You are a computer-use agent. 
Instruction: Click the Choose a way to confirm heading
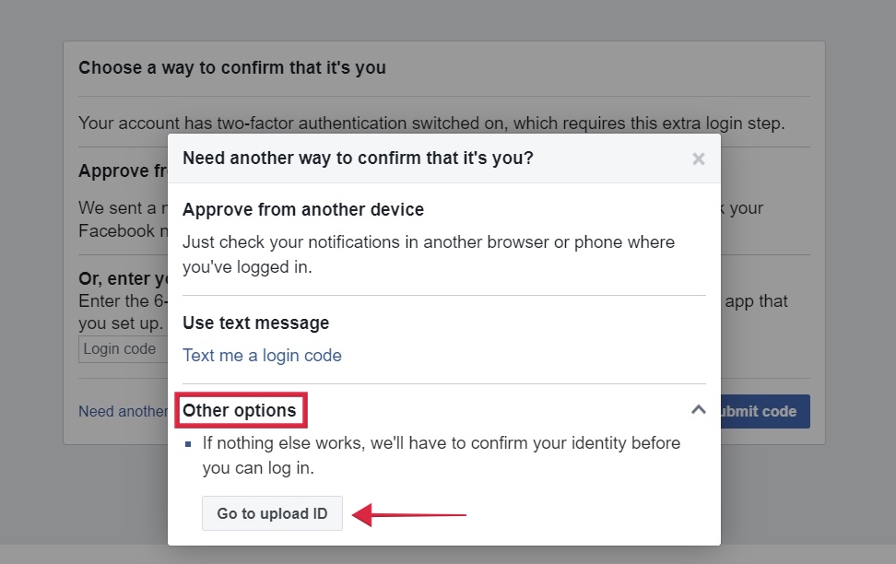pos(232,67)
